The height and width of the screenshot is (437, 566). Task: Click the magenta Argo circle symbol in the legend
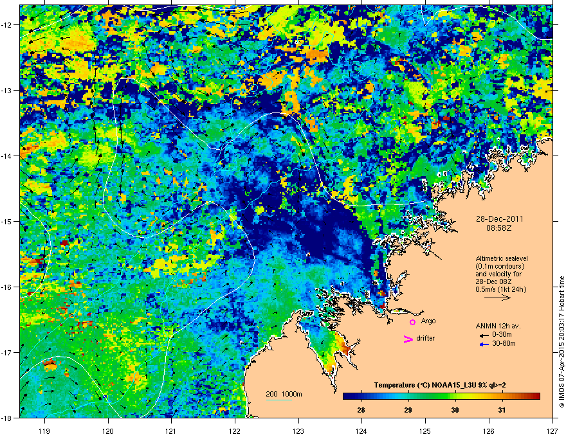412,322
